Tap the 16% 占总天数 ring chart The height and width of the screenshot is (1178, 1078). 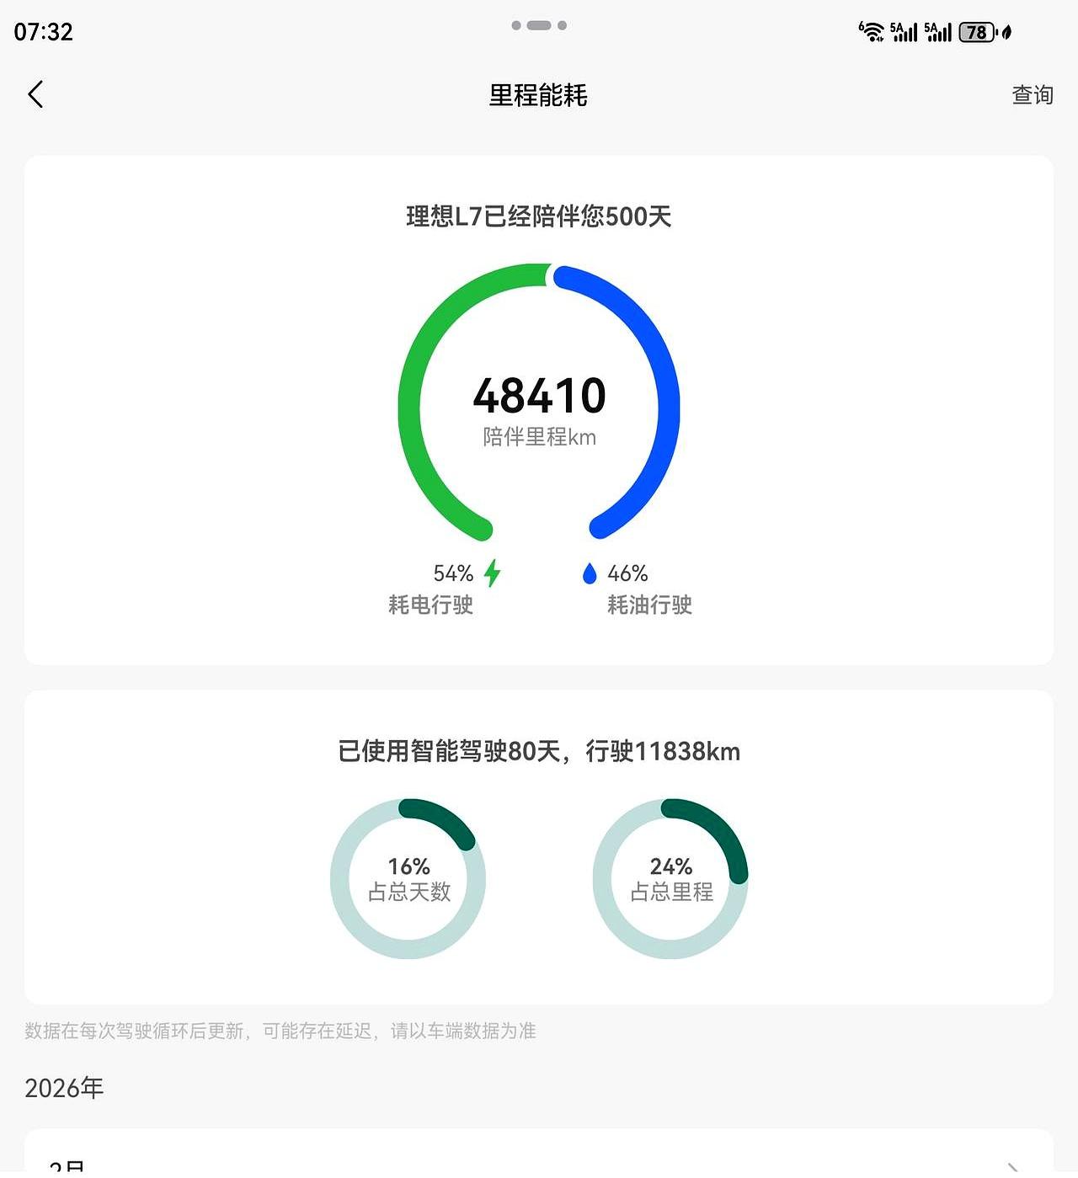point(408,880)
